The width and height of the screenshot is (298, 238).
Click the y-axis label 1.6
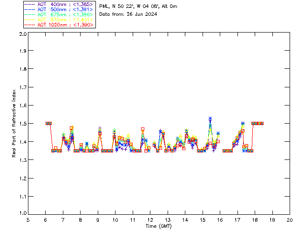point(23,106)
